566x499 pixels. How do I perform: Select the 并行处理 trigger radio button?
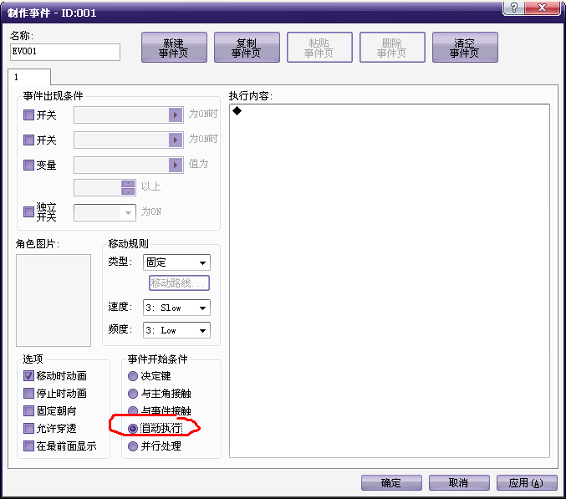coord(133,446)
